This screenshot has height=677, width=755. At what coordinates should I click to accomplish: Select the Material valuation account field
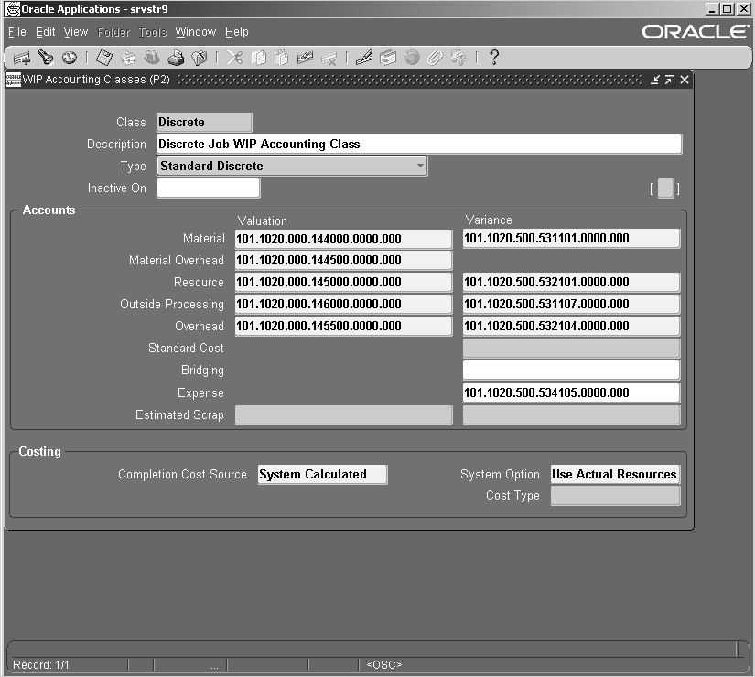pos(343,239)
